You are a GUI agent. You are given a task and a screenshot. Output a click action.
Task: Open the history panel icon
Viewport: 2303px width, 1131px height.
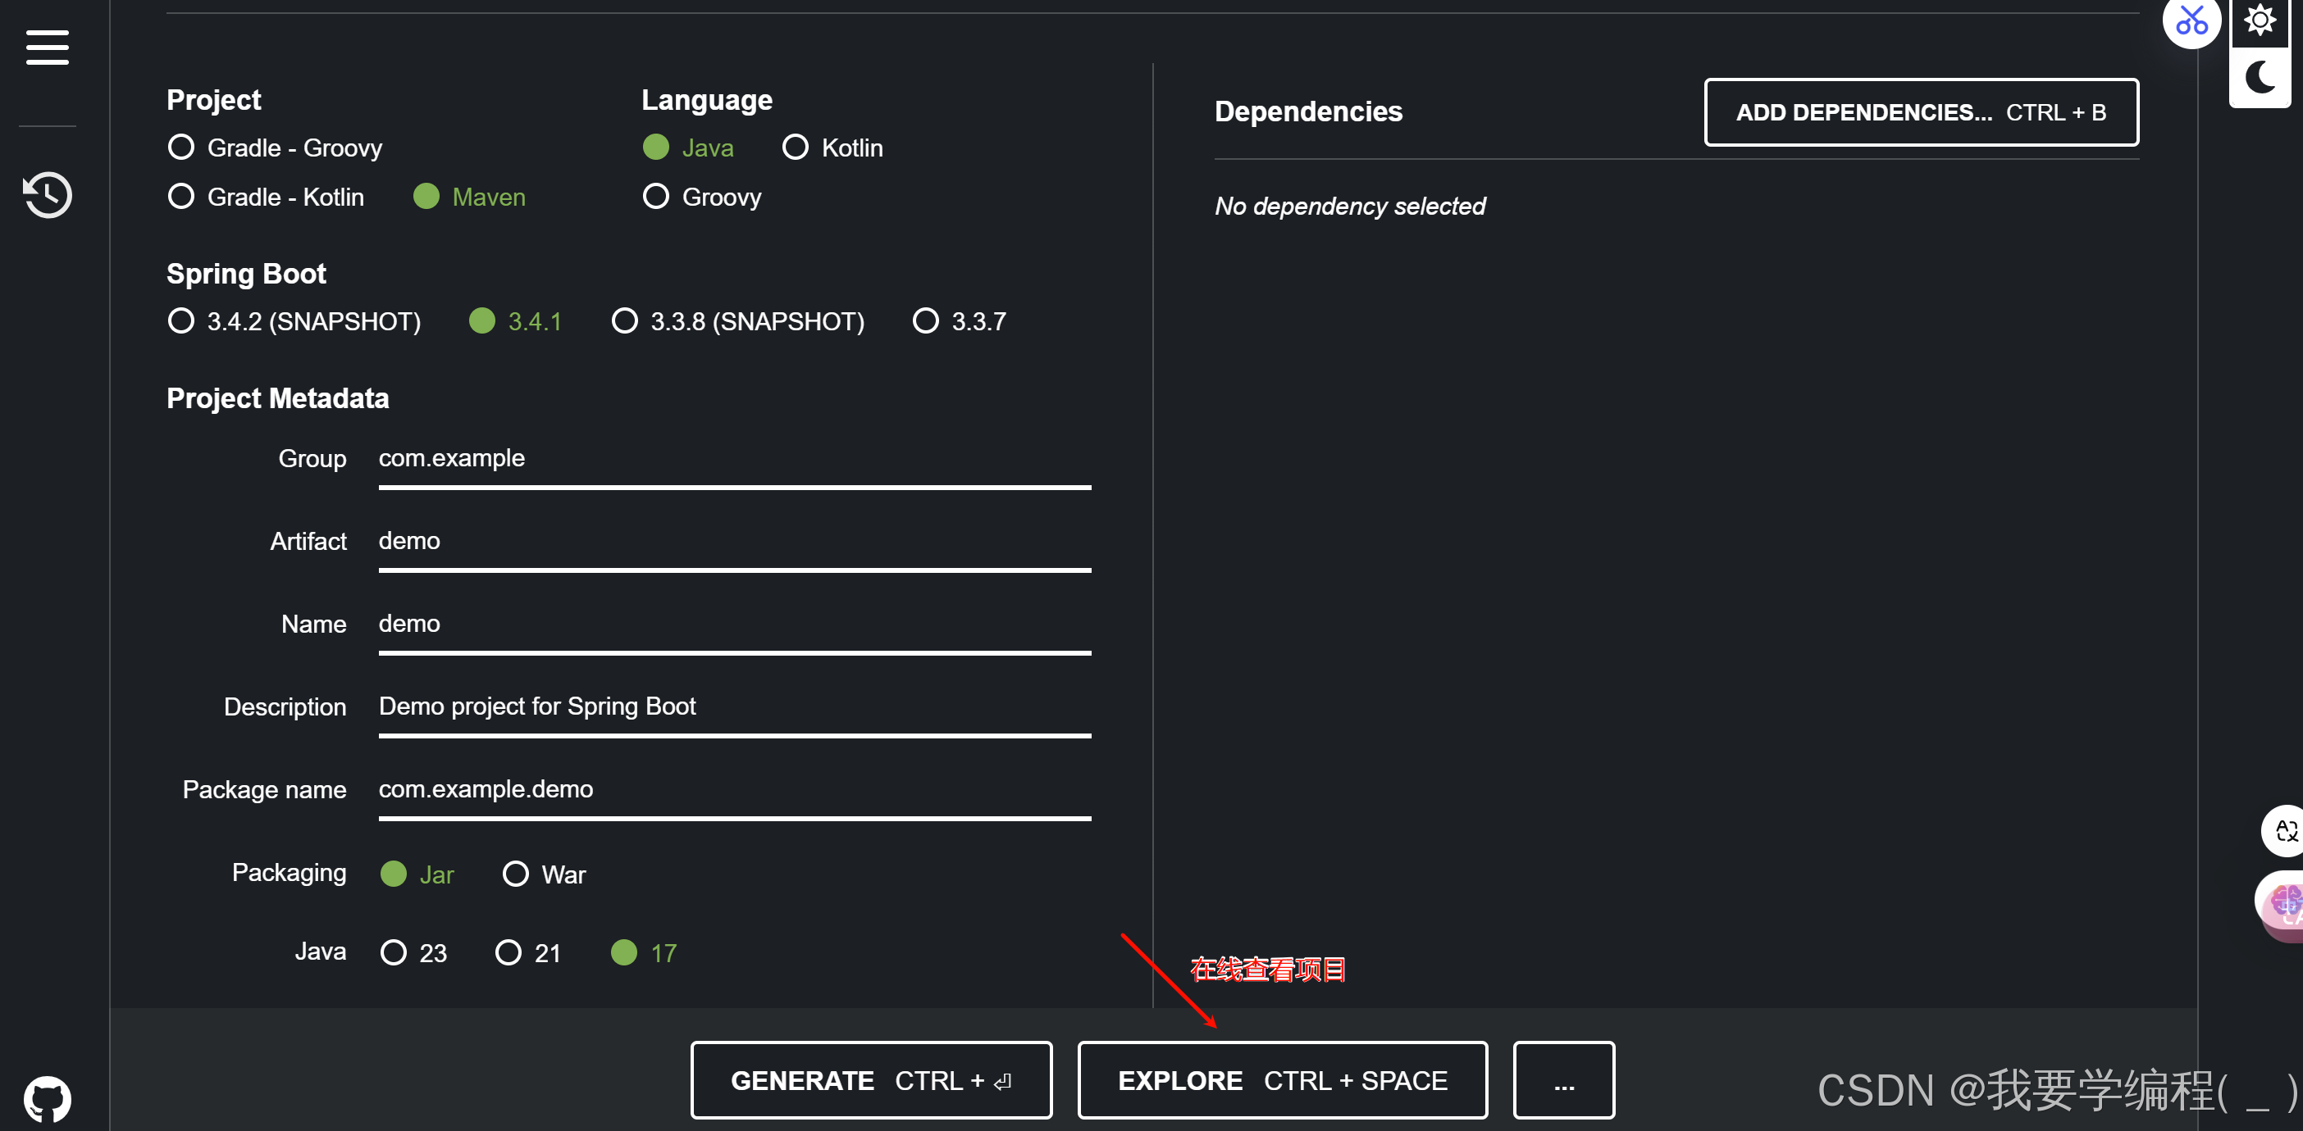coord(48,195)
